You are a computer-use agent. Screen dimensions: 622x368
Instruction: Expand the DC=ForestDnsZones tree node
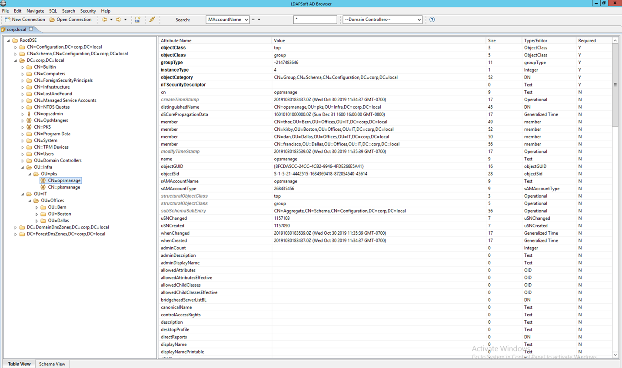click(15, 234)
